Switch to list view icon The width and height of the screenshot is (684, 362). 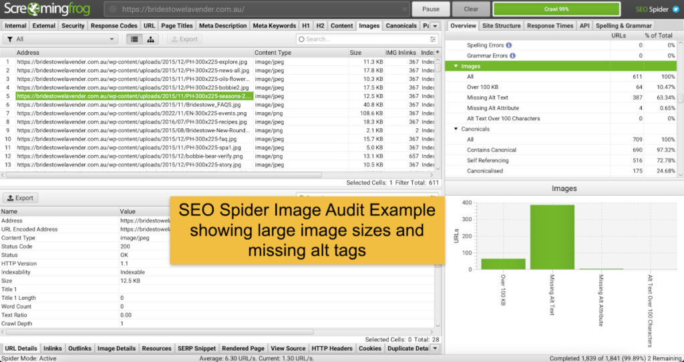(134, 39)
